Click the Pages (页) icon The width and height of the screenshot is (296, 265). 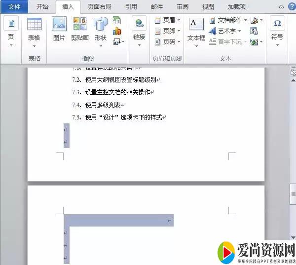click(11, 29)
